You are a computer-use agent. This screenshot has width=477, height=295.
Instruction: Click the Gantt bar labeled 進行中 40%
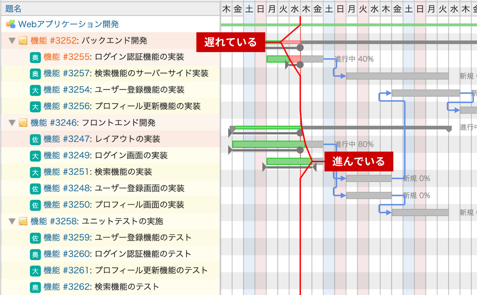(295, 59)
